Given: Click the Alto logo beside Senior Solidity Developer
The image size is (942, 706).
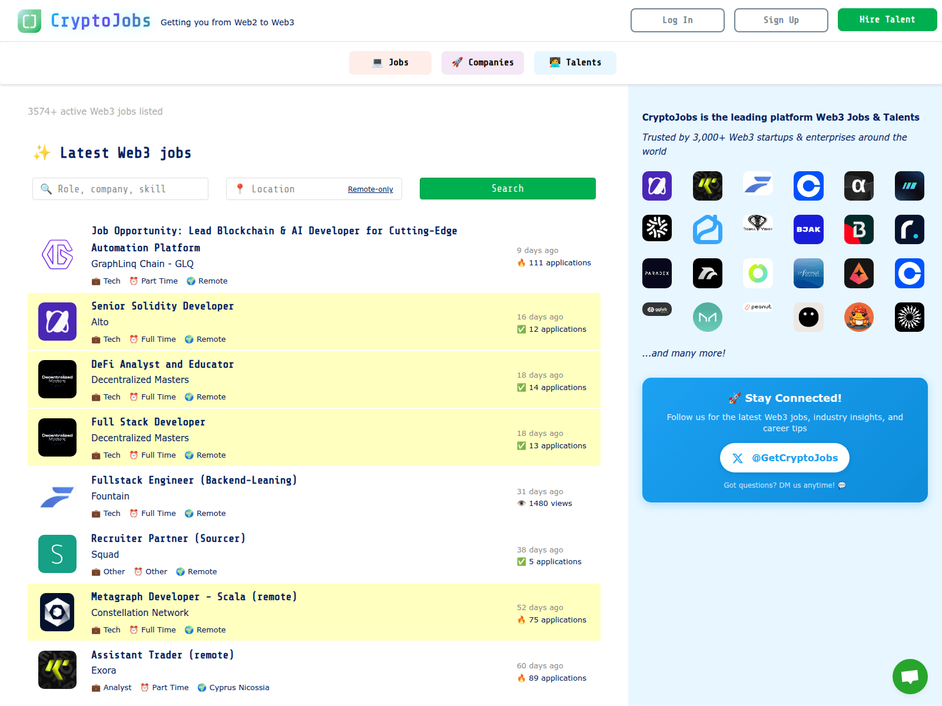Looking at the screenshot, I should tap(57, 321).
